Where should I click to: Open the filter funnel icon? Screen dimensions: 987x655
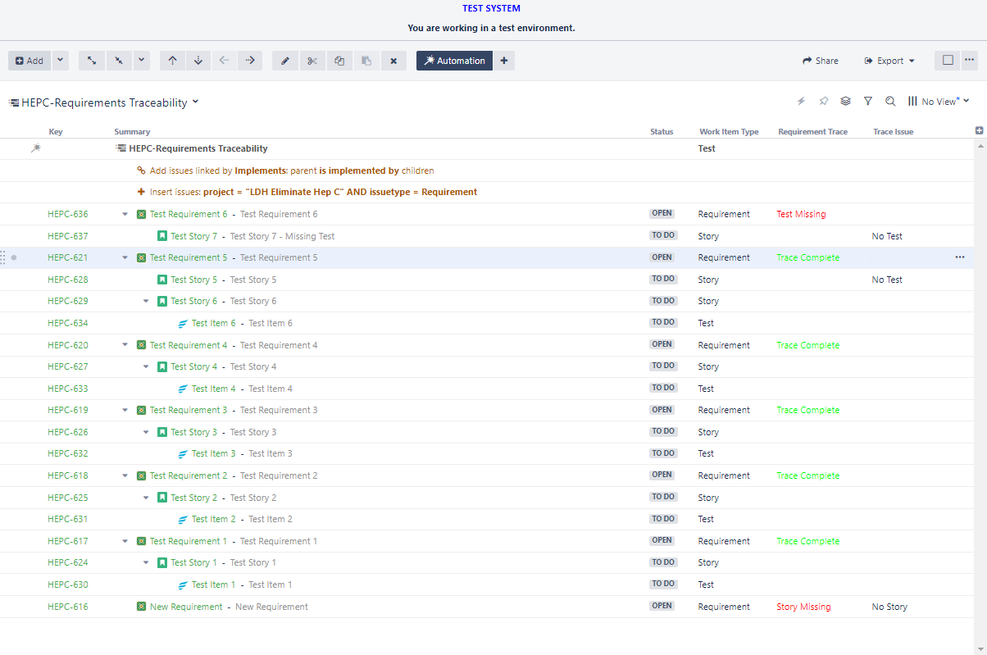868,102
